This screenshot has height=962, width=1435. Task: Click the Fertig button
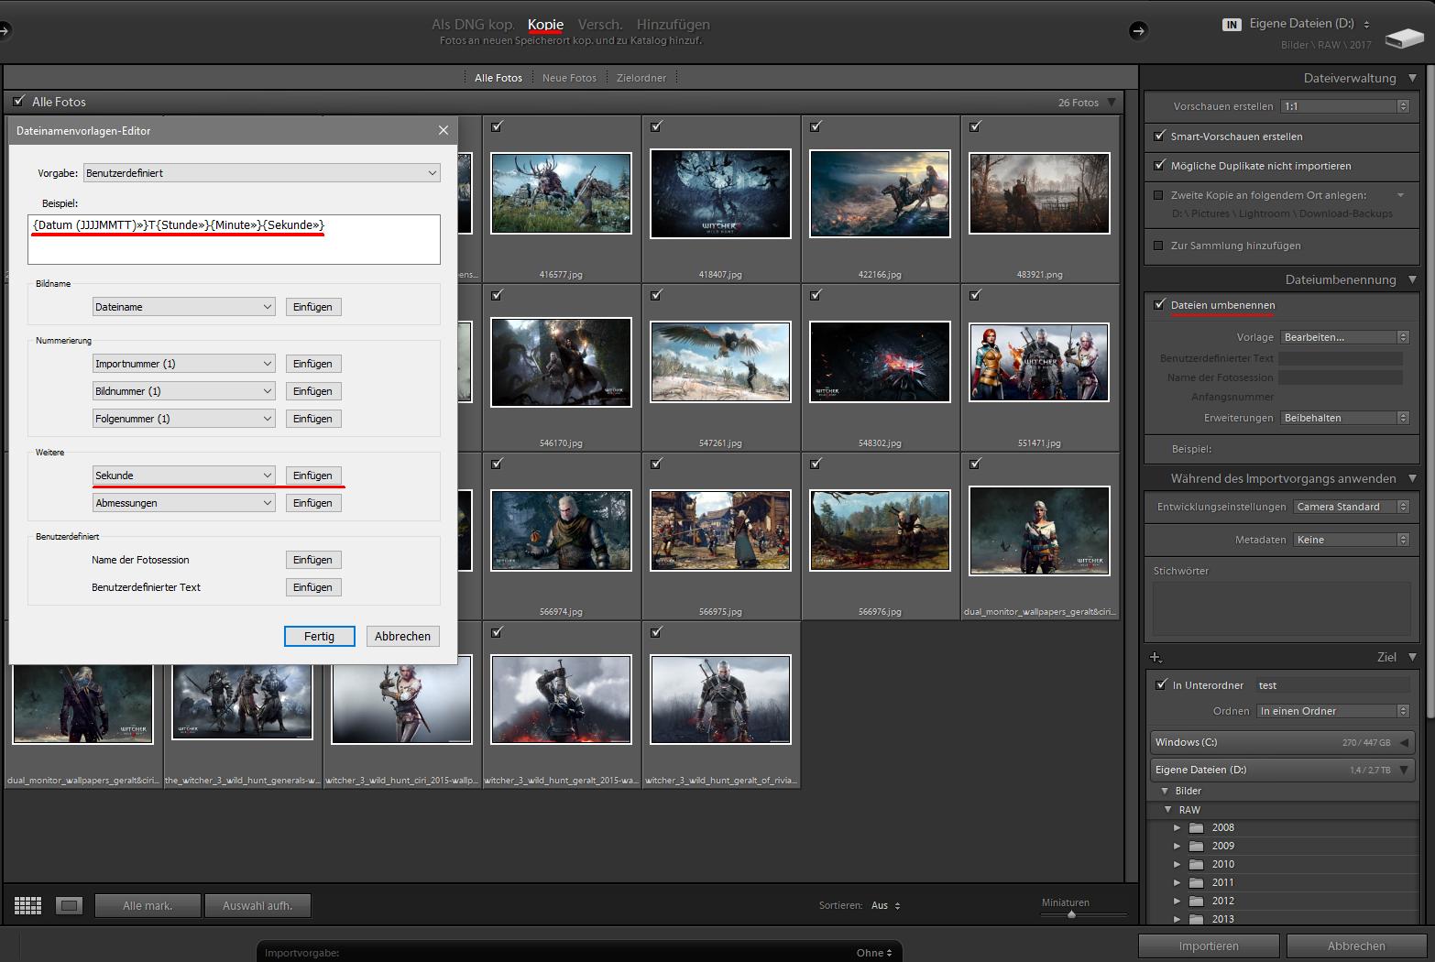(319, 636)
